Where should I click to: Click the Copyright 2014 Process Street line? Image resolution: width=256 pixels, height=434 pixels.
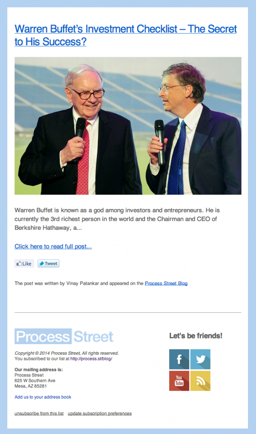click(x=66, y=353)
